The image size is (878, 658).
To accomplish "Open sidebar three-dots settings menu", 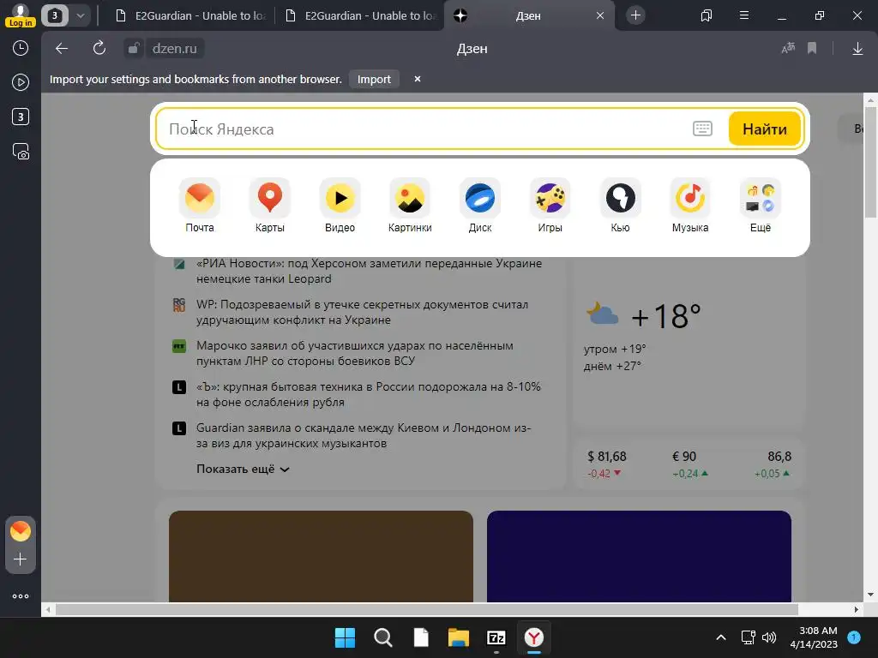I will click(x=21, y=596).
